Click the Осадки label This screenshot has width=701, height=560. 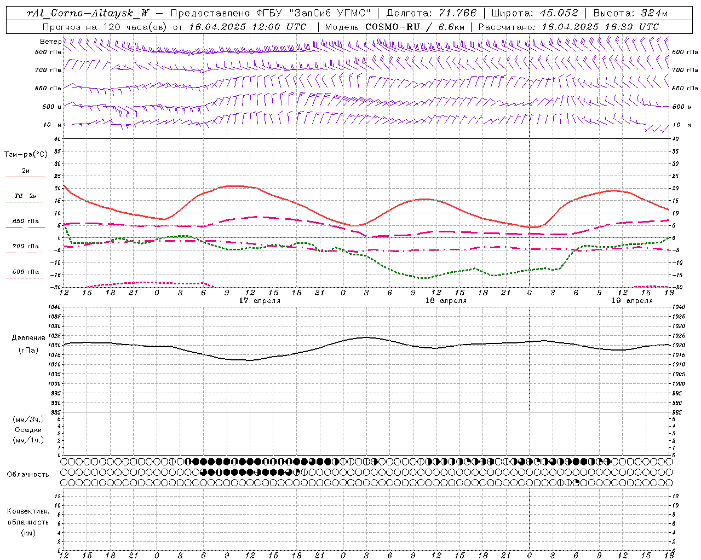[28, 430]
